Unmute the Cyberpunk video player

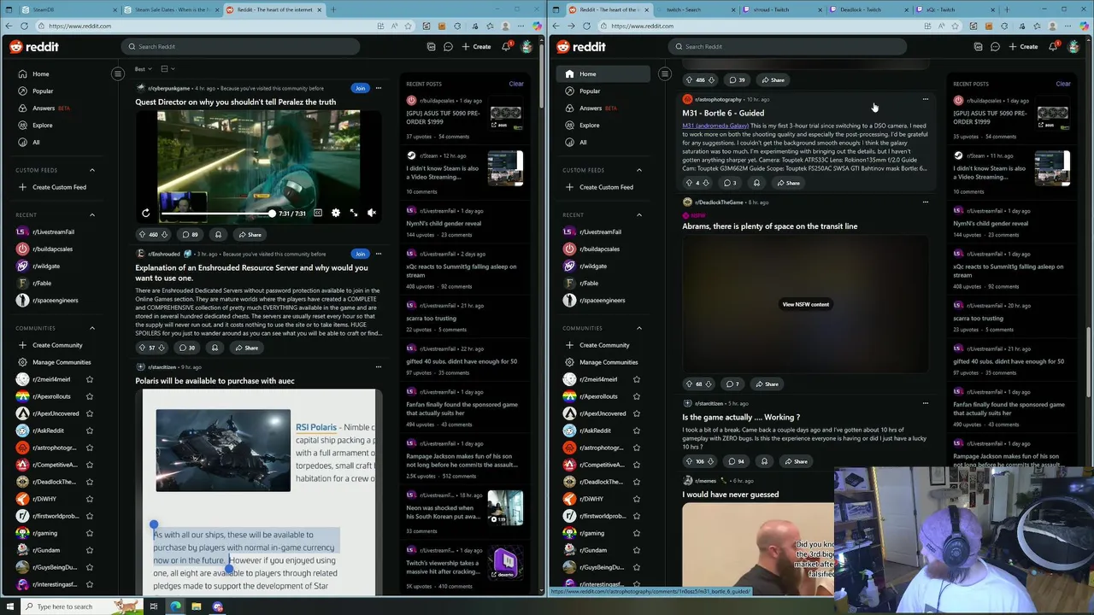(372, 213)
